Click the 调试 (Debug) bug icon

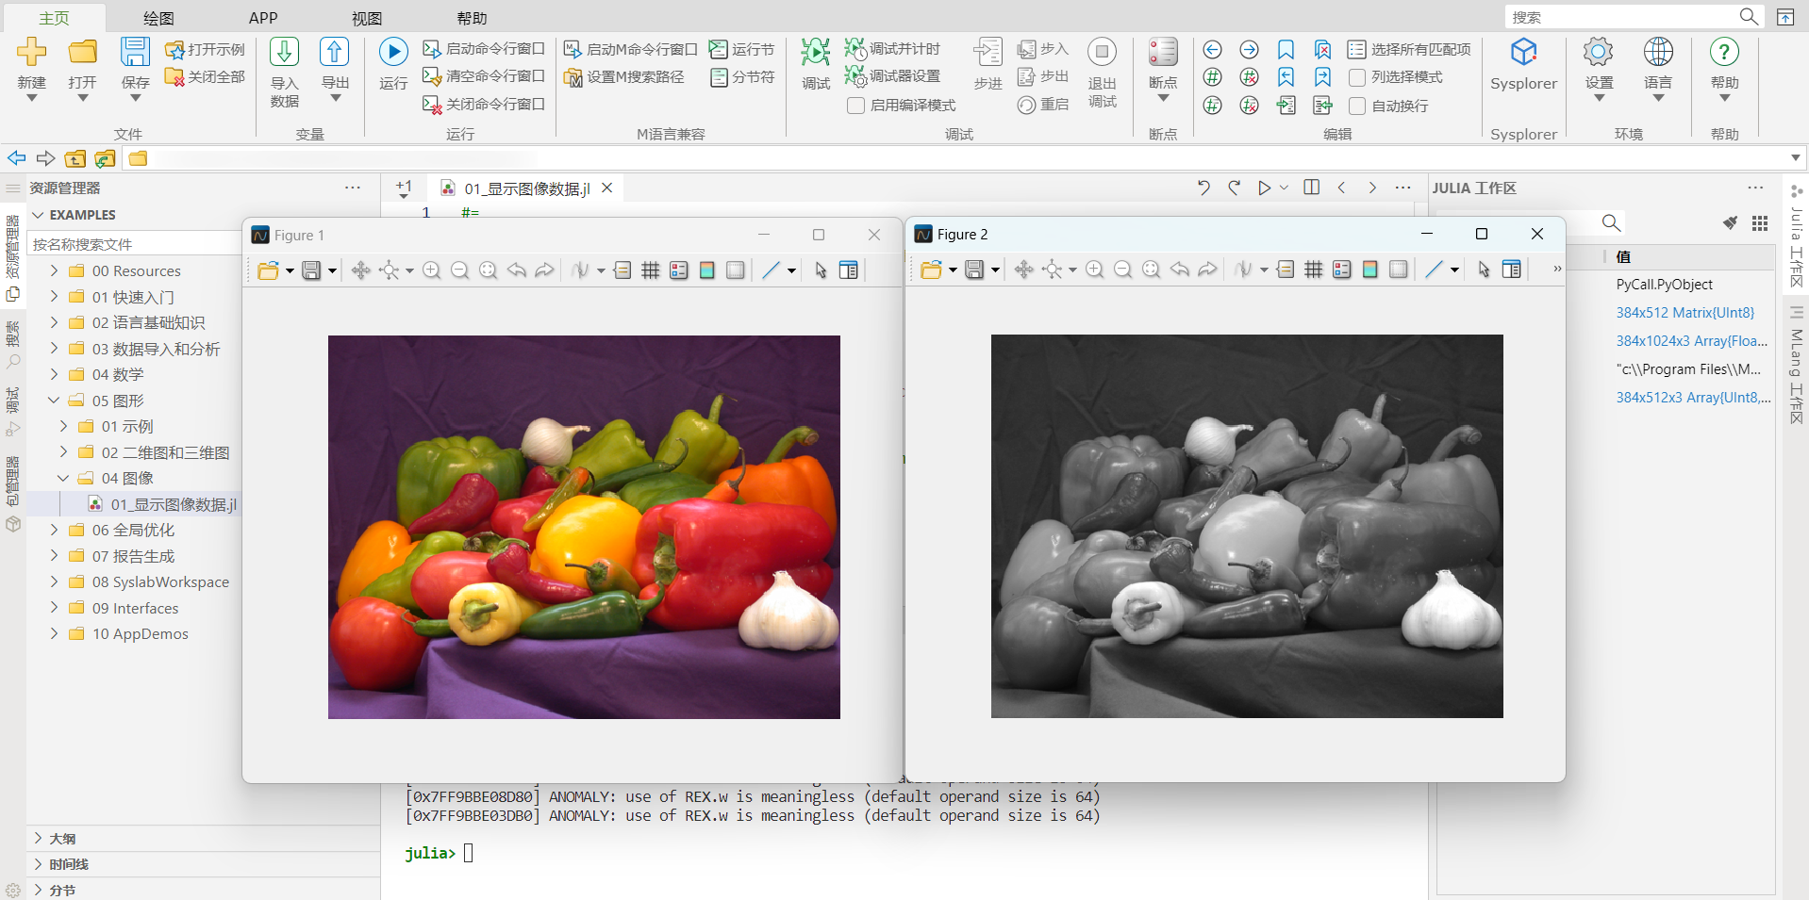(815, 53)
